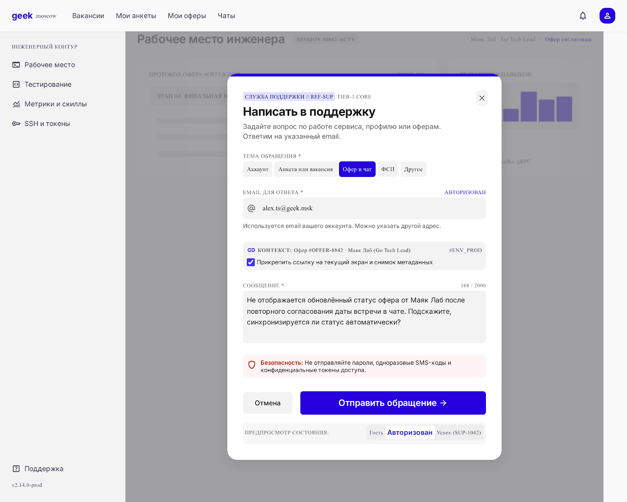Switch state preview to Успех (SUP-1042)

click(459, 433)
